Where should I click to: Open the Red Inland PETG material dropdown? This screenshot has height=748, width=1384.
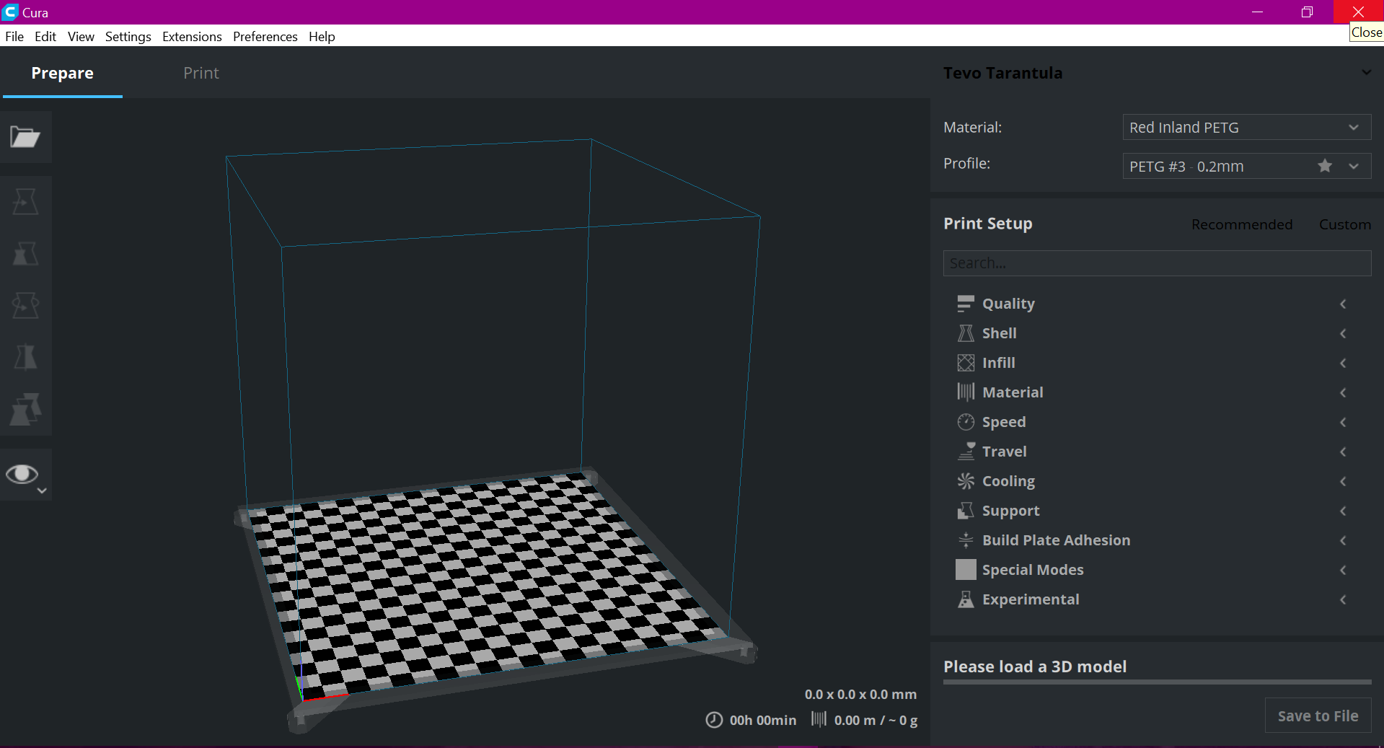coord(1246,127)
